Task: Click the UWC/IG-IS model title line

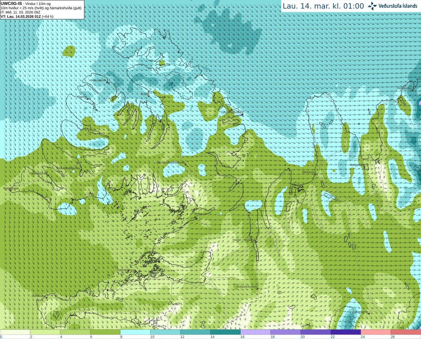Action: [x=26, y=4]
